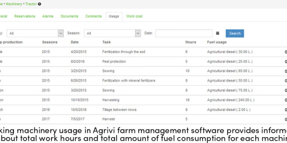Open the Machinery breadcrumb link
The width and height of the screenshot is (287, 143).
(14, 4)
